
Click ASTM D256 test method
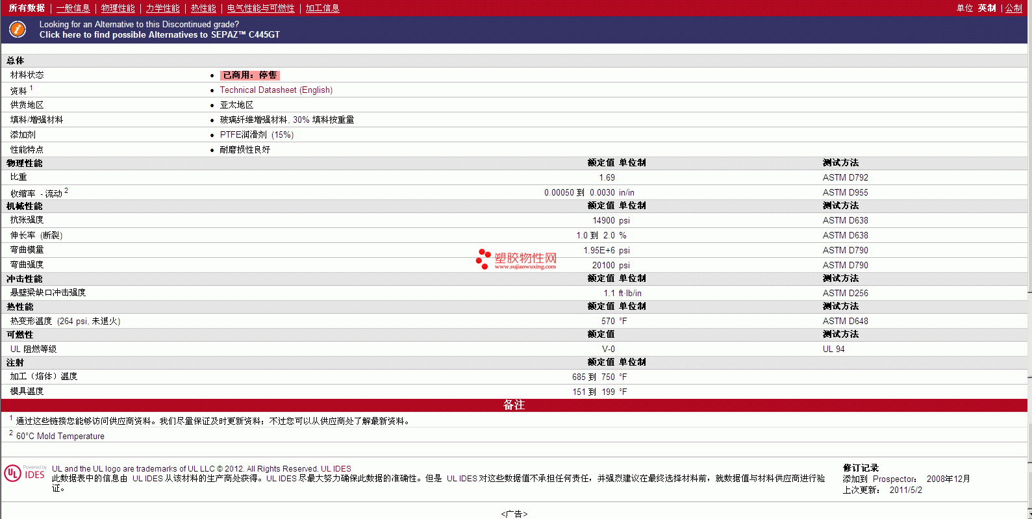tap(845, 294)
